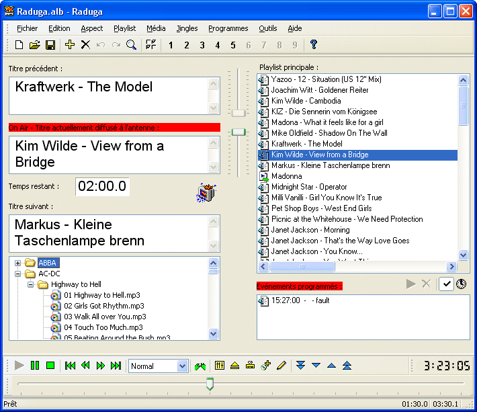Image resolution: width=477 pixels, height=412 pixels.
Task: Open the Playlist menu
Action: [x=124, y=28]
